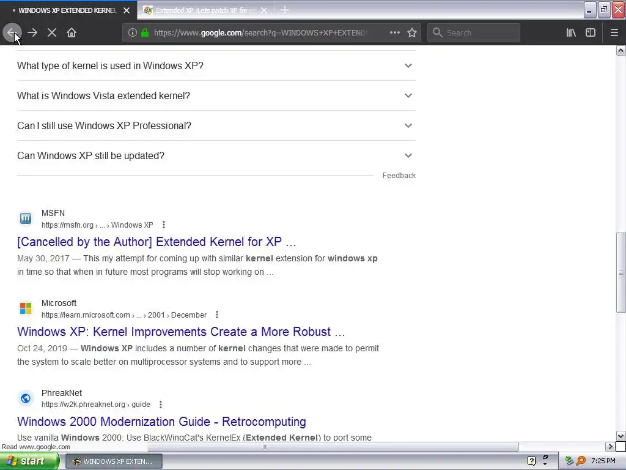Click the orange magnifier system tray icon

pos(581,461)
